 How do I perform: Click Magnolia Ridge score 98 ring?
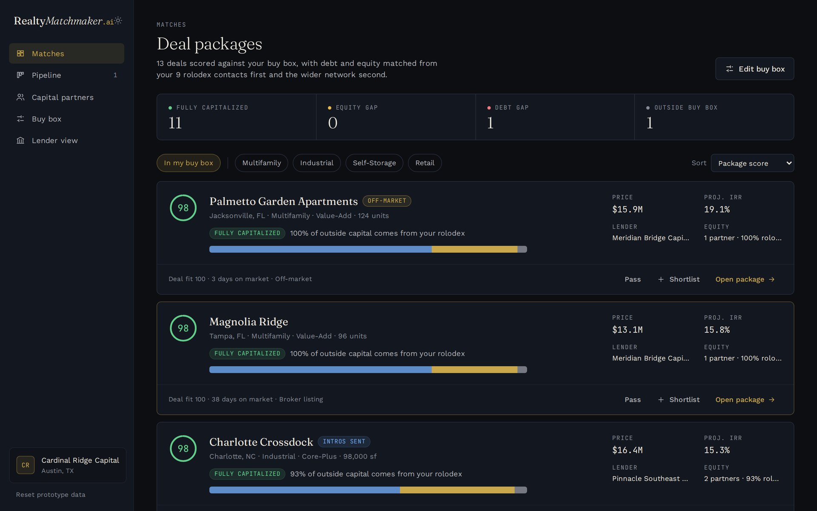click(183, 328)
